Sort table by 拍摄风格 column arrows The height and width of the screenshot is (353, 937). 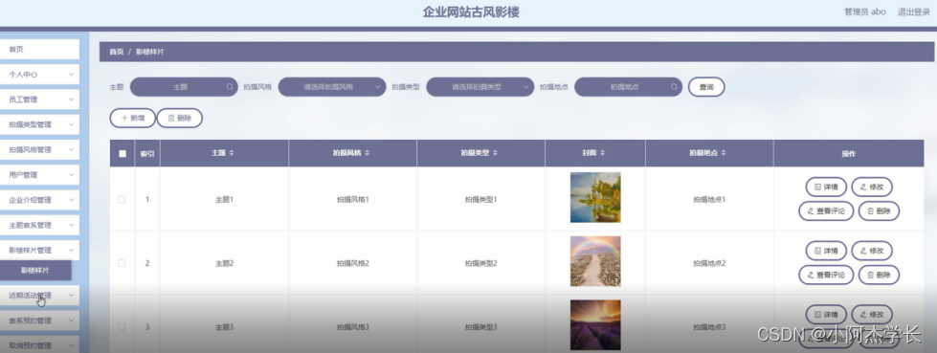click(x=368, y=153)
